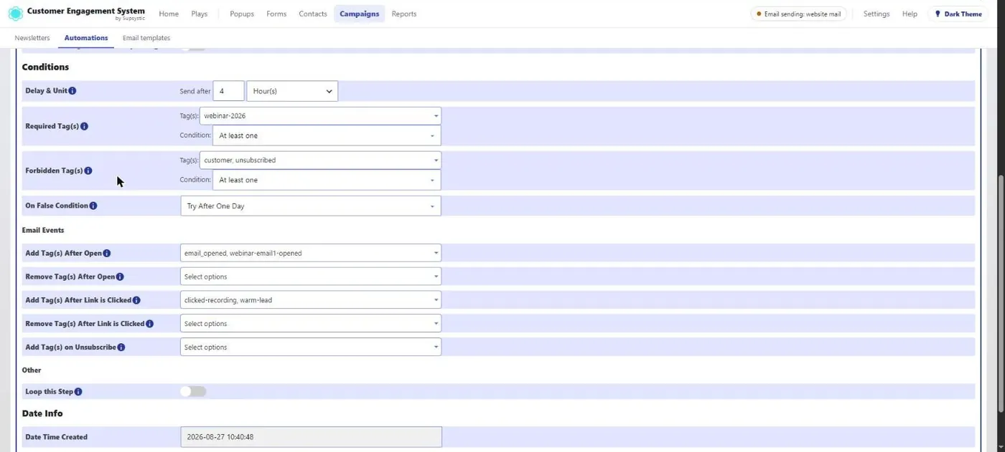Switch to the Email templates tab
Viewport: 1005px width, 452px height.
(x=146, y=38)
